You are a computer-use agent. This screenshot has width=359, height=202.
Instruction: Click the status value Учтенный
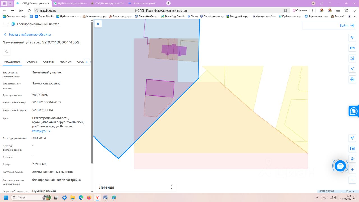[x=39, y=164]
